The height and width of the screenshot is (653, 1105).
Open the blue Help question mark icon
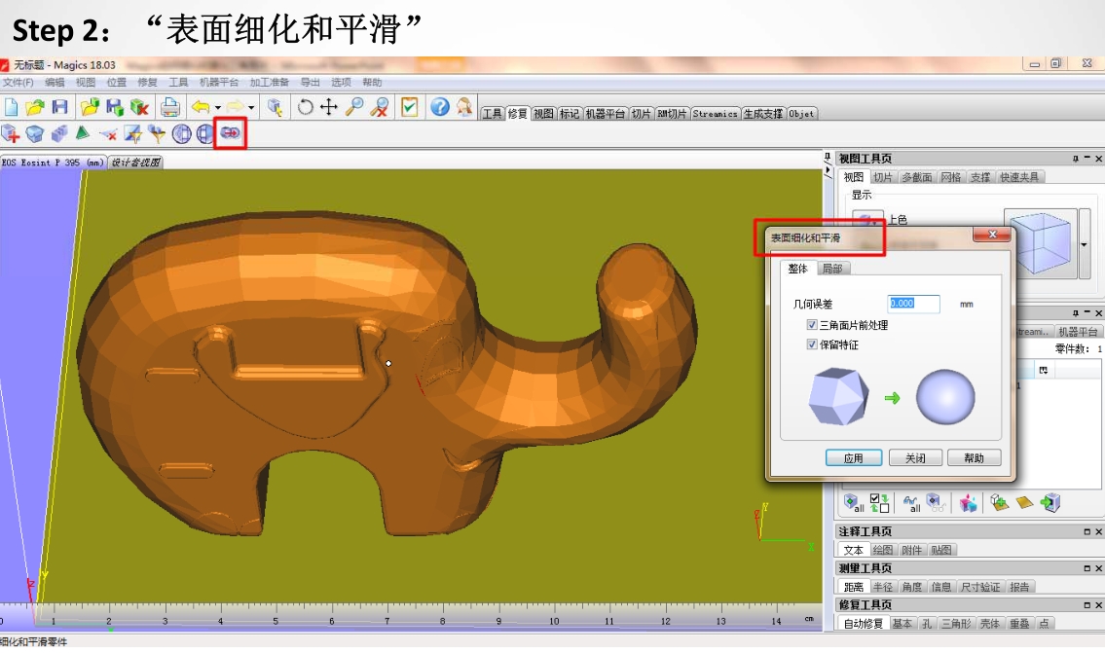click(x=440, y=107)
